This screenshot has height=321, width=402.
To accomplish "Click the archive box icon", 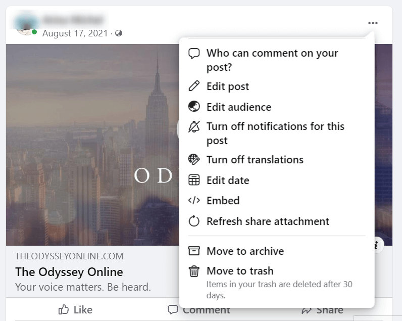I will pos(194,251).
